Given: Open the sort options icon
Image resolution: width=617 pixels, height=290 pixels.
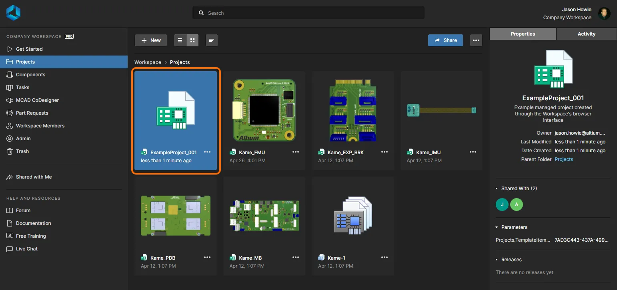Looking at the screenshot, I should point(212,40).
